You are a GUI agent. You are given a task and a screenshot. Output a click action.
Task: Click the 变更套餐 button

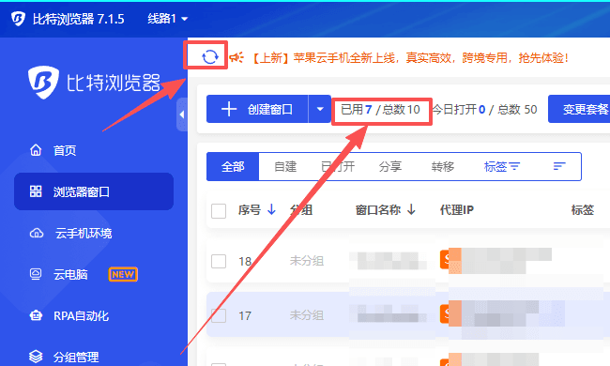(x=579, y=109)
